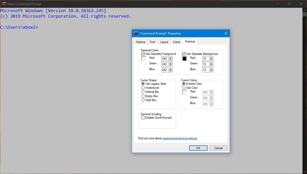The image size is (307, 174).
Task: Select Use Color cursor option
Action: tap(184, 88)
